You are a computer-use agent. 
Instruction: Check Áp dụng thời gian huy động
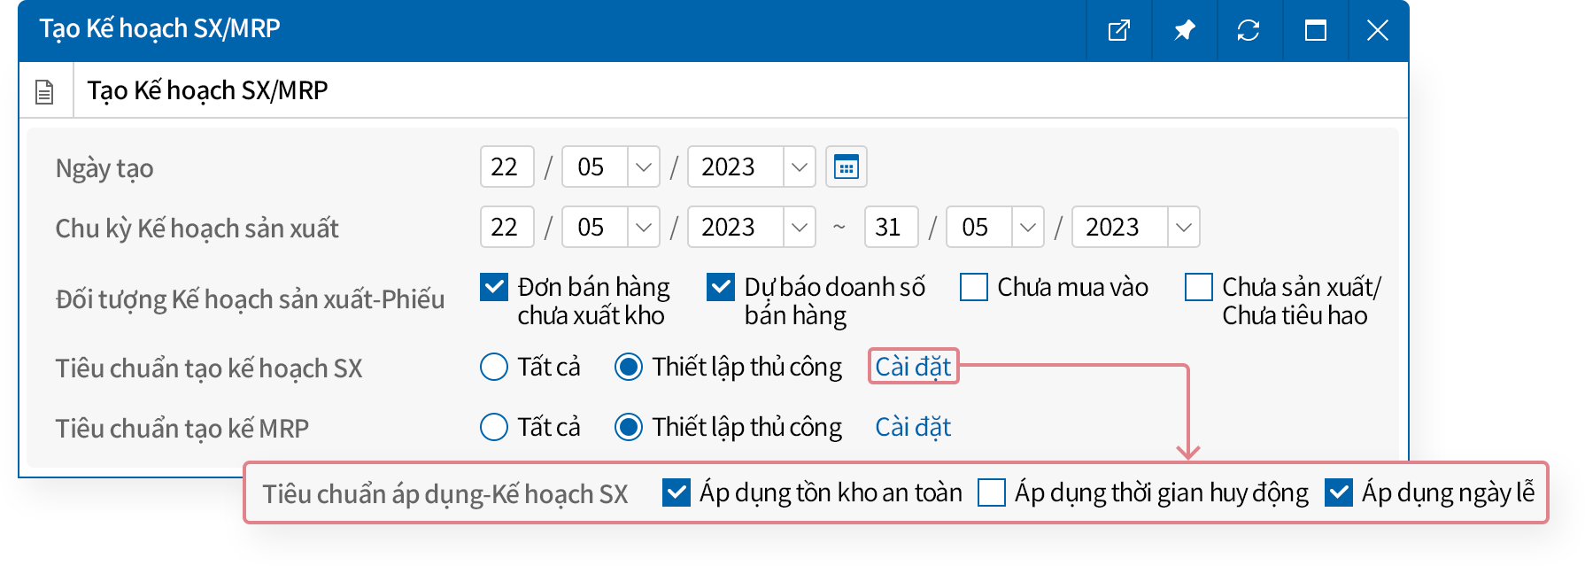coord(992,492)
